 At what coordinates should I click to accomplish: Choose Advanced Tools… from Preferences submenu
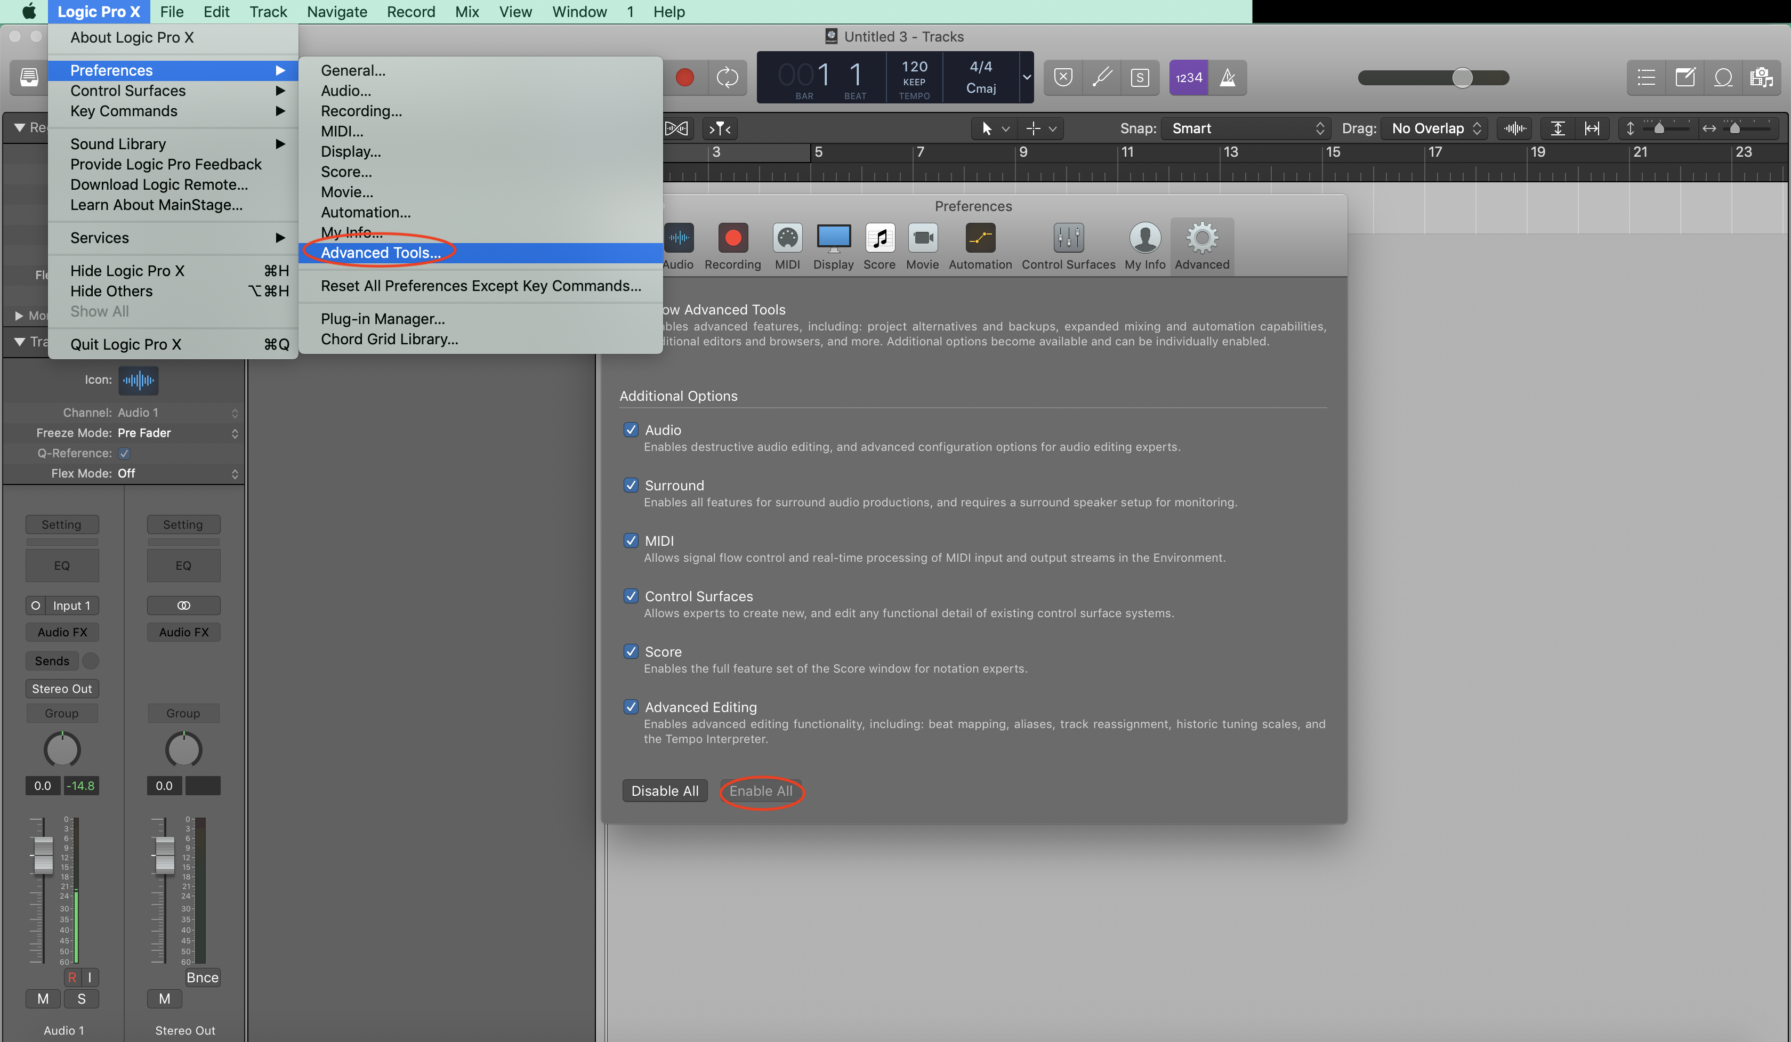coord(380,253)
